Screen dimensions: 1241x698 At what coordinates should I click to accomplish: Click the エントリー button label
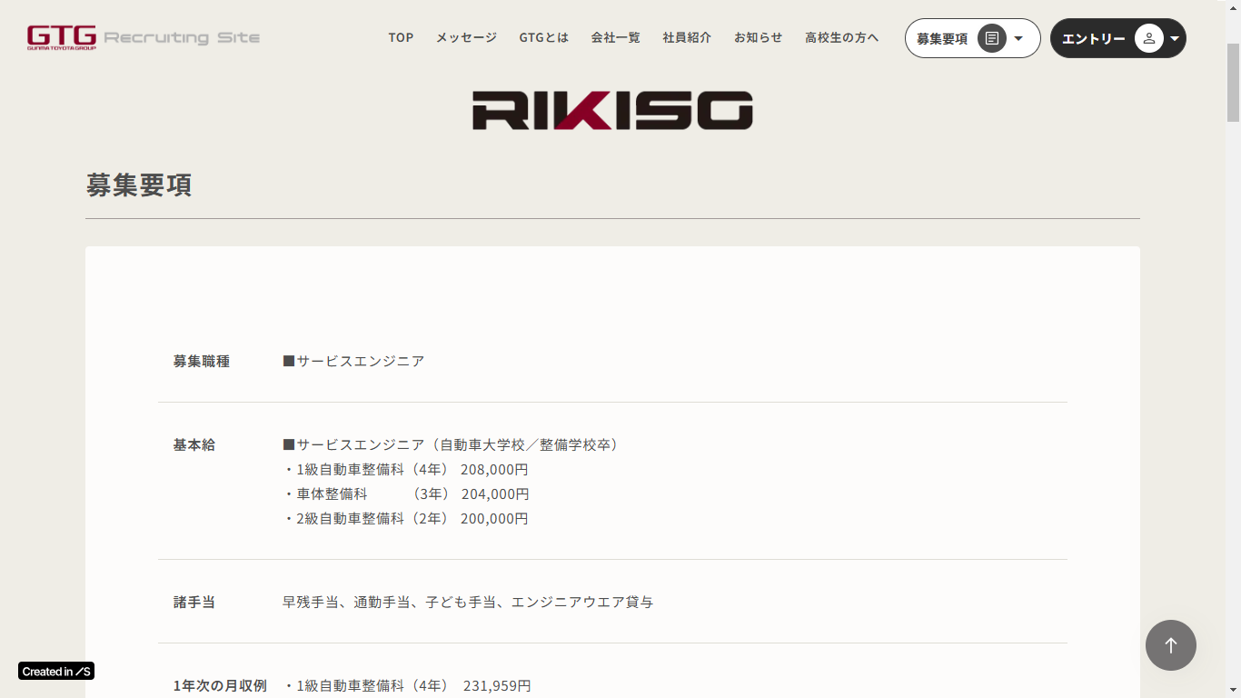1094,38
